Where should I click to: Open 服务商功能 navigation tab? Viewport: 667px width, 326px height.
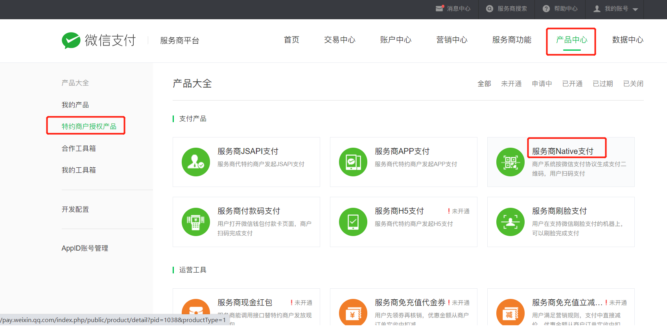(x=512, y=40)
